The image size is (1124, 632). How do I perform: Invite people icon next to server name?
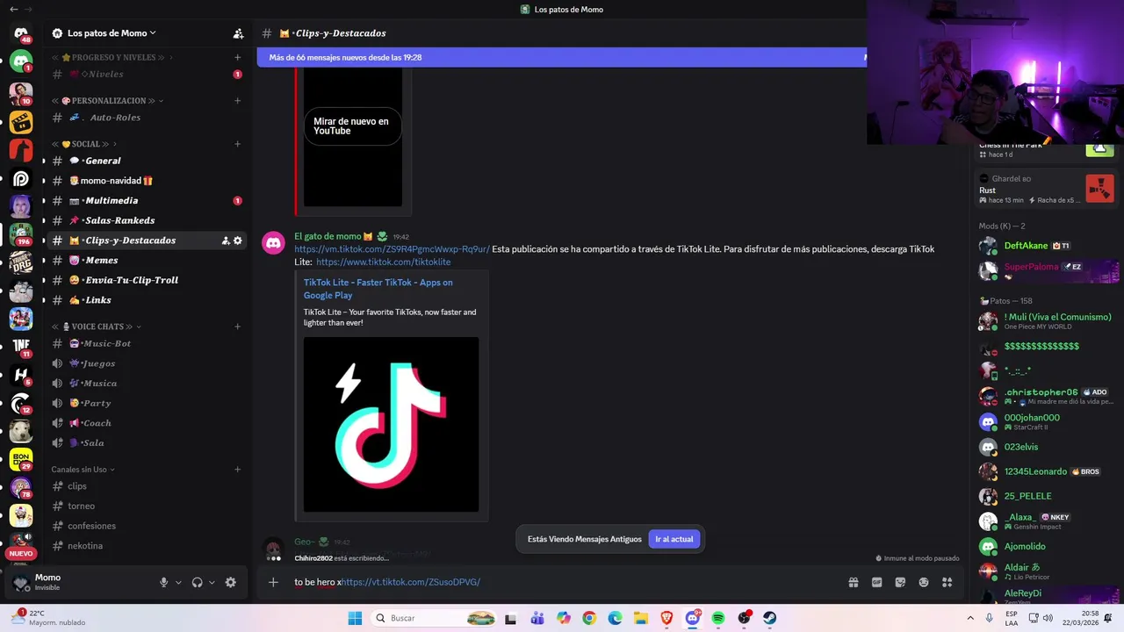(x=238, y=33)
